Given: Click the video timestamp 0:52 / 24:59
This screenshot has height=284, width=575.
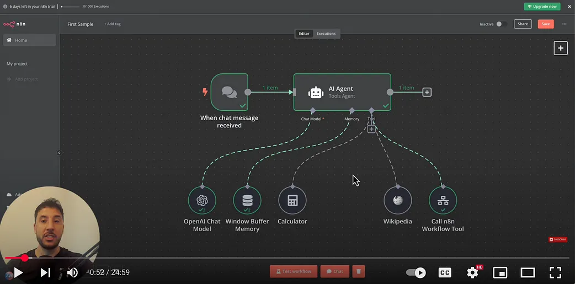Looking at the screenshot, I should (x=110, y=272).
